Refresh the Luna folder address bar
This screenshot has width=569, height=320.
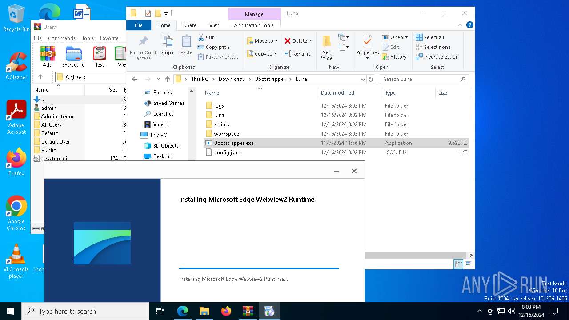point(371,79)
